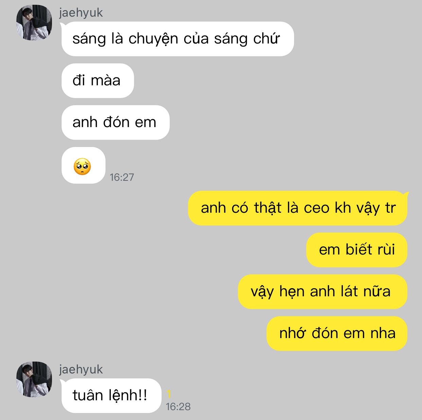
Task: Select the 'vậy hẹn anh lát nữa' message
Action: click(x=322, y=292)
